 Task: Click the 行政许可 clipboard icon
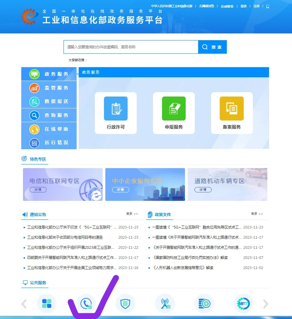coord(116,108)
